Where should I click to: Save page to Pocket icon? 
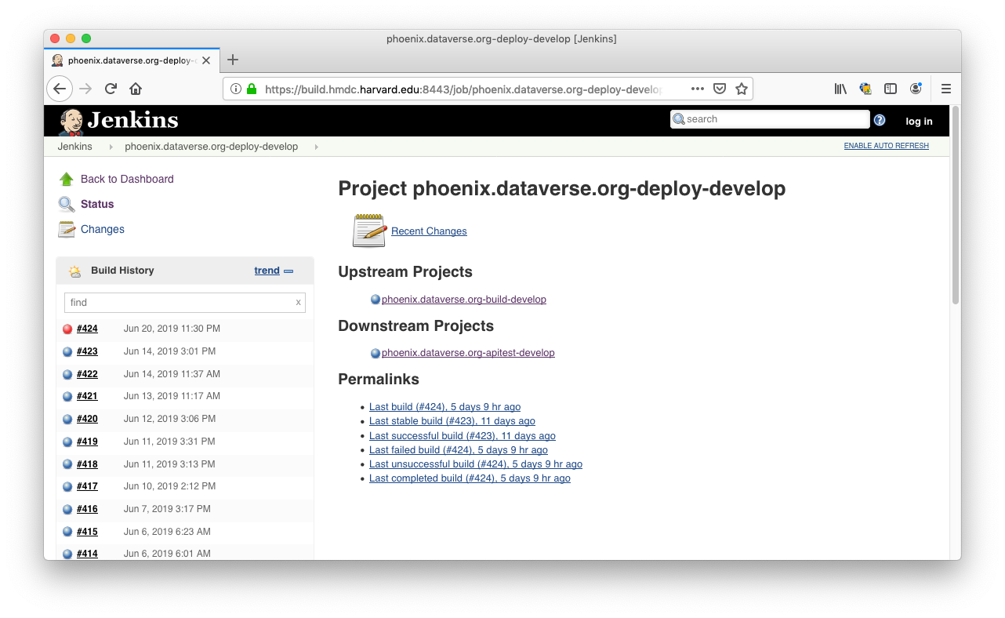tap(720, 89)
